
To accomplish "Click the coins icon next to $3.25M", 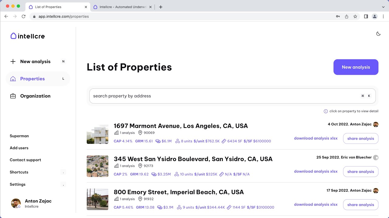I will (154, 174).
